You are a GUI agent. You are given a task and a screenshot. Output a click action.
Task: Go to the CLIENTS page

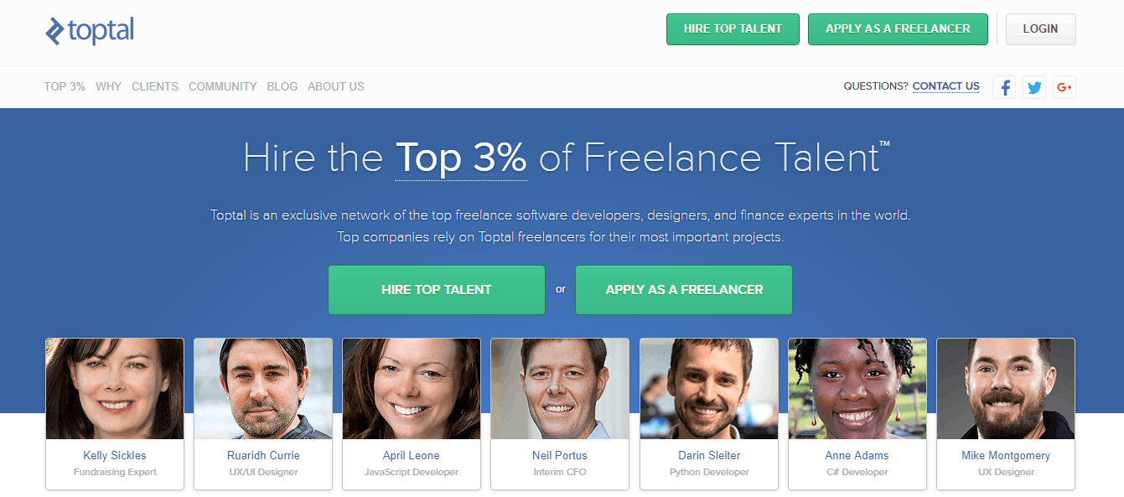pos(155,86)
